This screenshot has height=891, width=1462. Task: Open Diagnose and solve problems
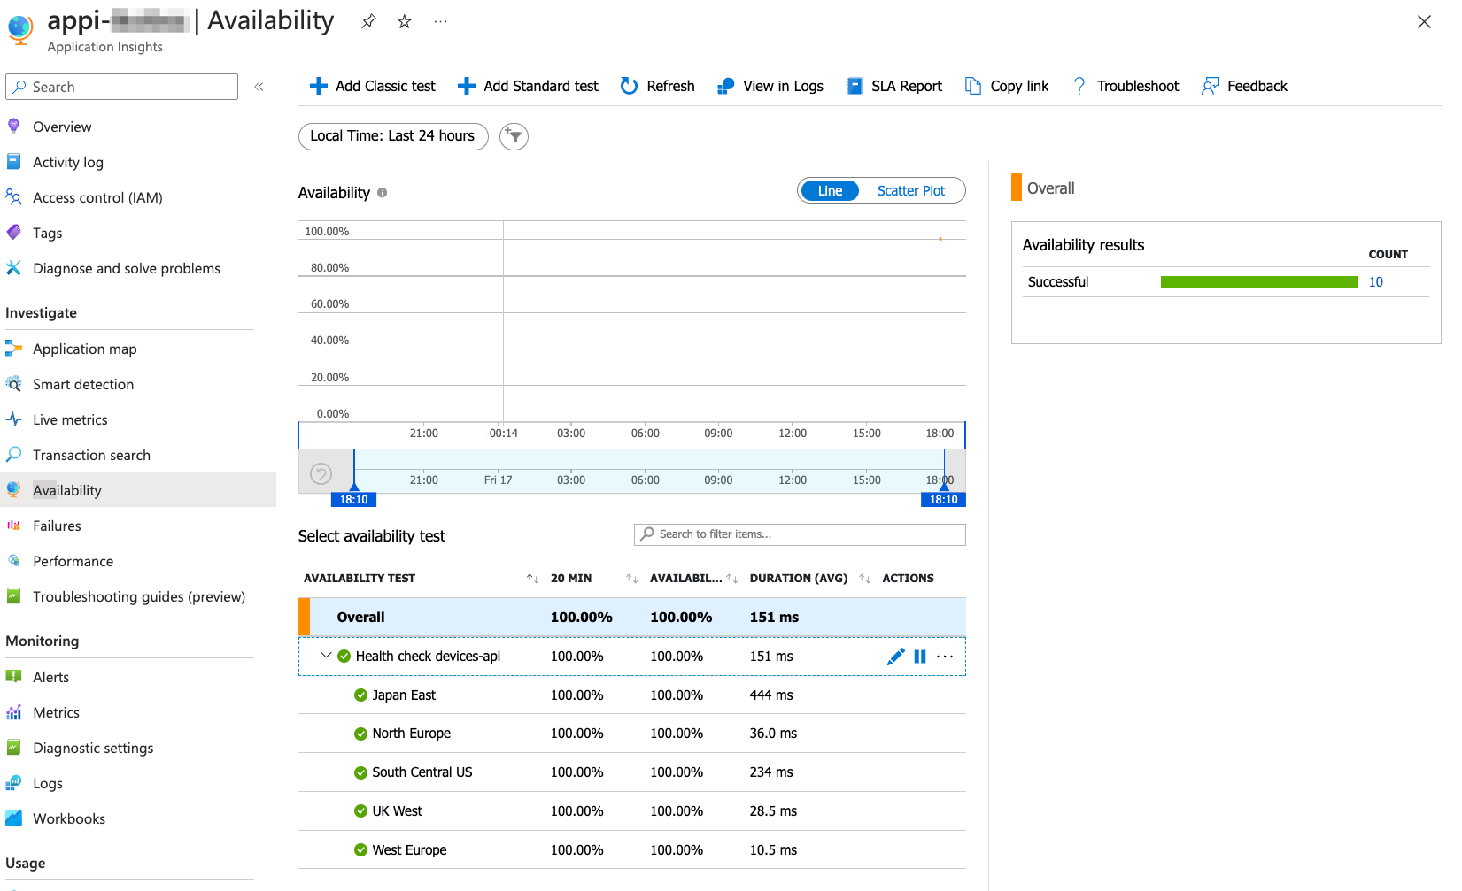coord(127,268)
